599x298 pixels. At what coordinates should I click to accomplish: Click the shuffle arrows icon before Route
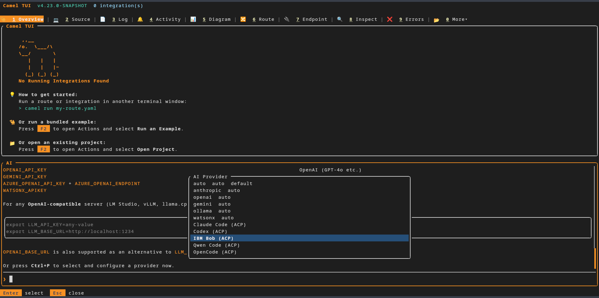[243, 19]
